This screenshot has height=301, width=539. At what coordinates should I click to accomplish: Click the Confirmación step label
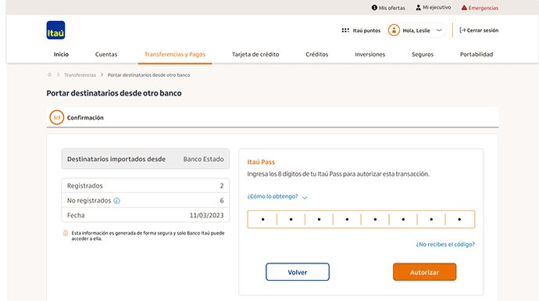[85, 117]
